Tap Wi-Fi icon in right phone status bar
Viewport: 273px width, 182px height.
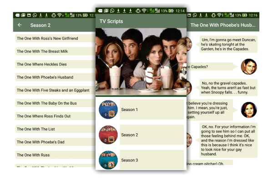[x=219, y=15]
